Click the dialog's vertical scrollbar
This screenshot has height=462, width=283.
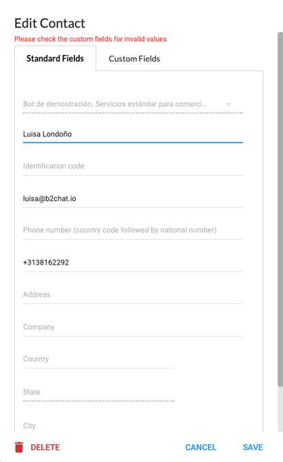(x=280, y=209)
